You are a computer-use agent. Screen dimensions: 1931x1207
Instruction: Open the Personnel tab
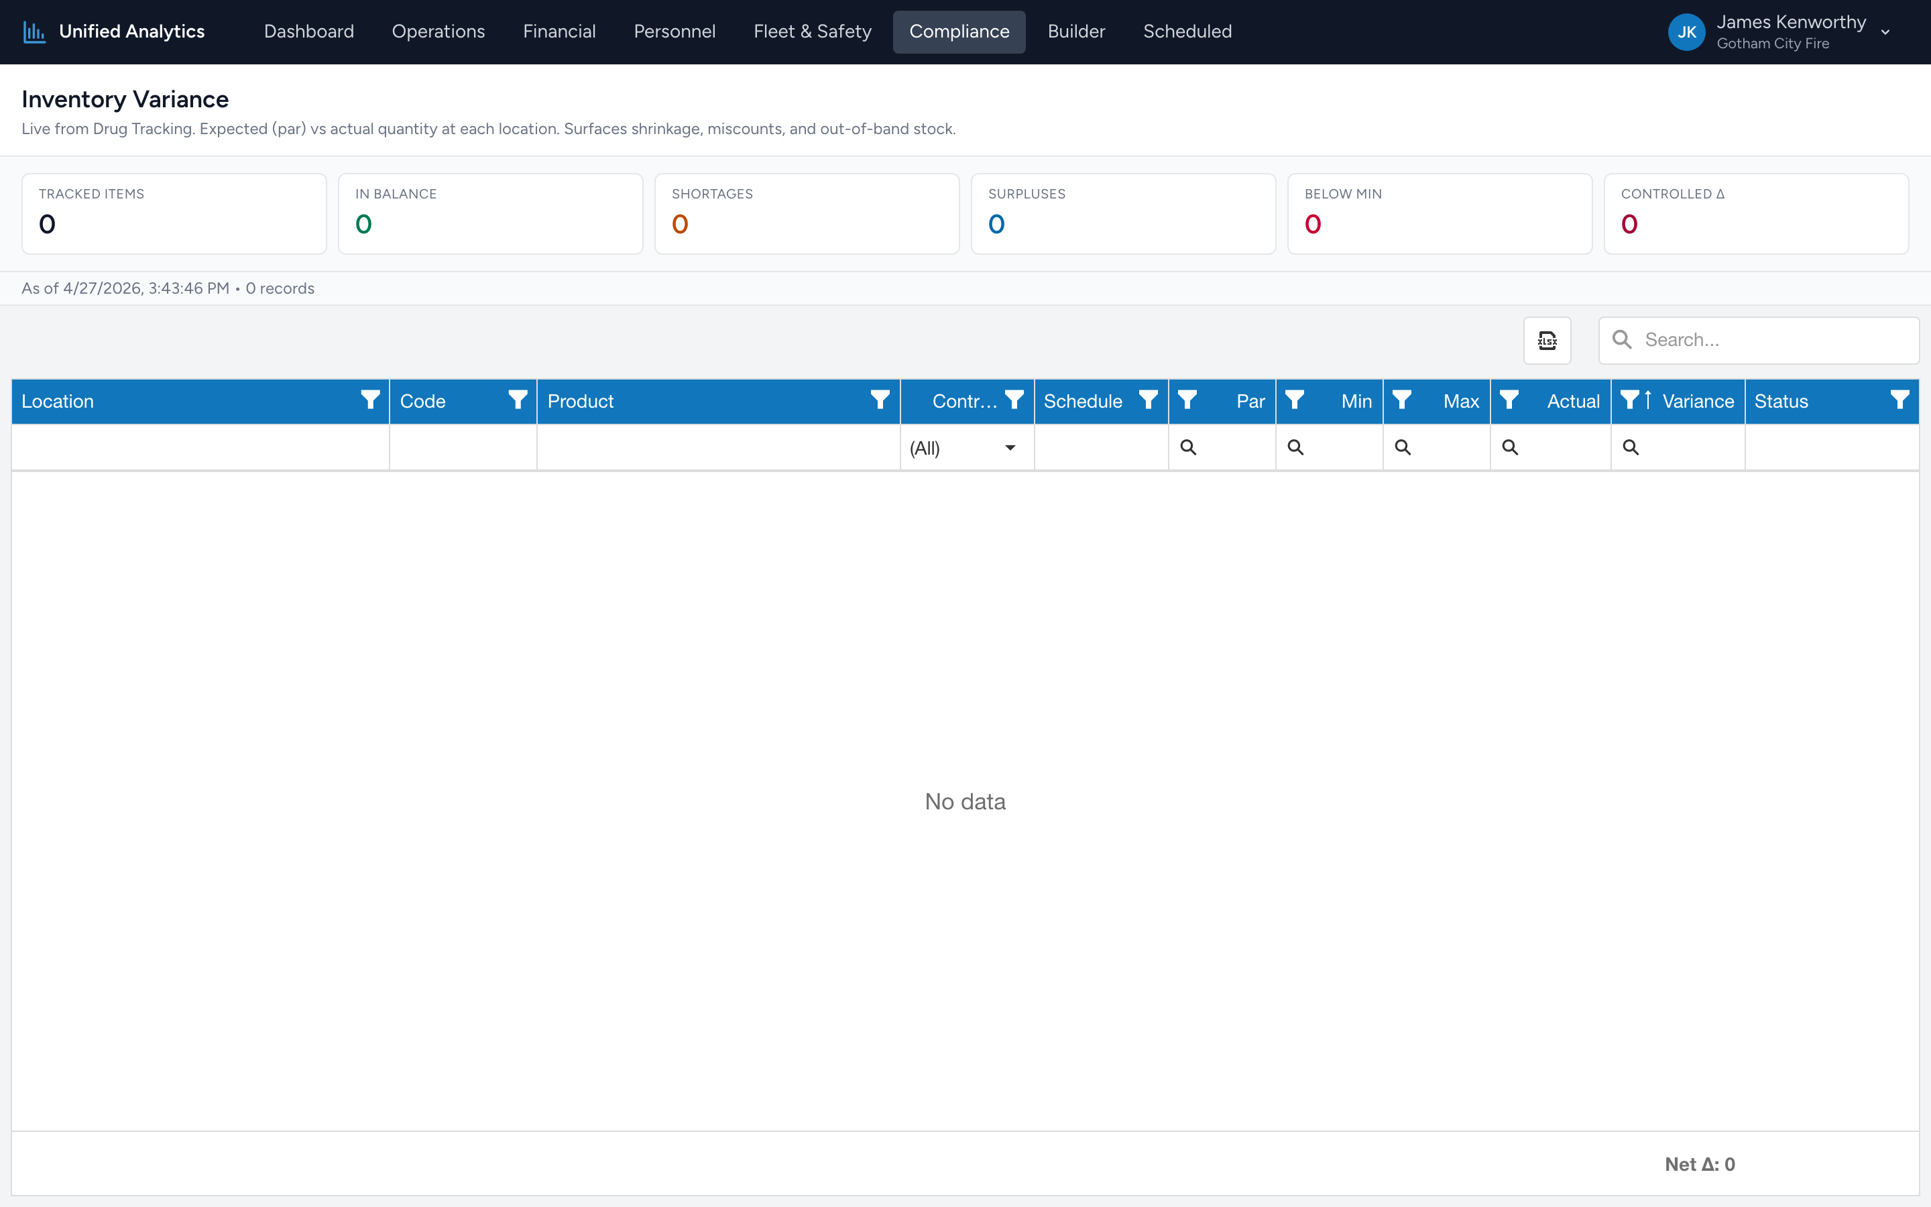pyautogui.click(x=675, y=32)
